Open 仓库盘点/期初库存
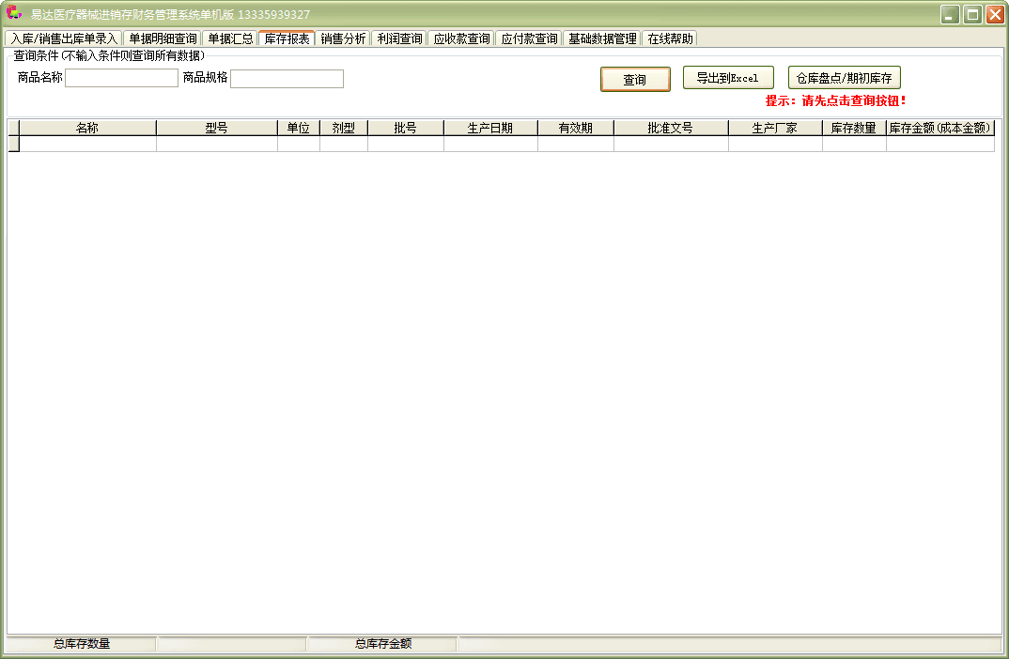Viewport: 1009px width, 659px height. 844,78
